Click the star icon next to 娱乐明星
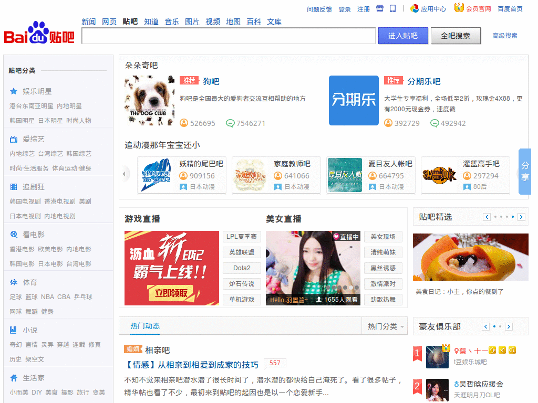 click(14, 91)
